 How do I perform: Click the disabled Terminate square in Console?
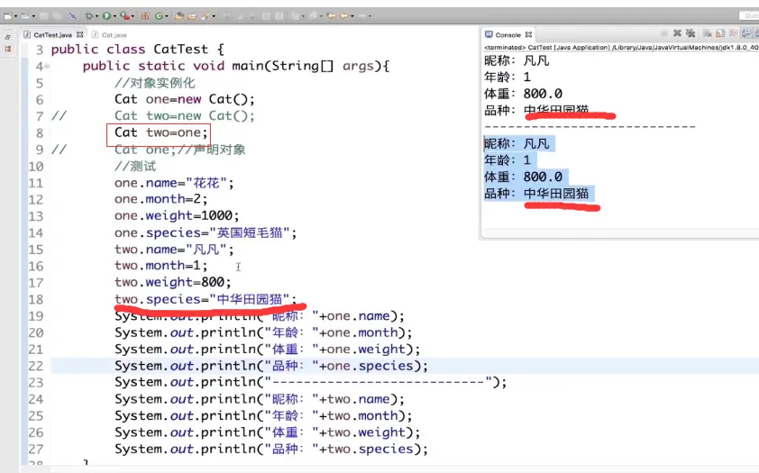coord(664,33)
